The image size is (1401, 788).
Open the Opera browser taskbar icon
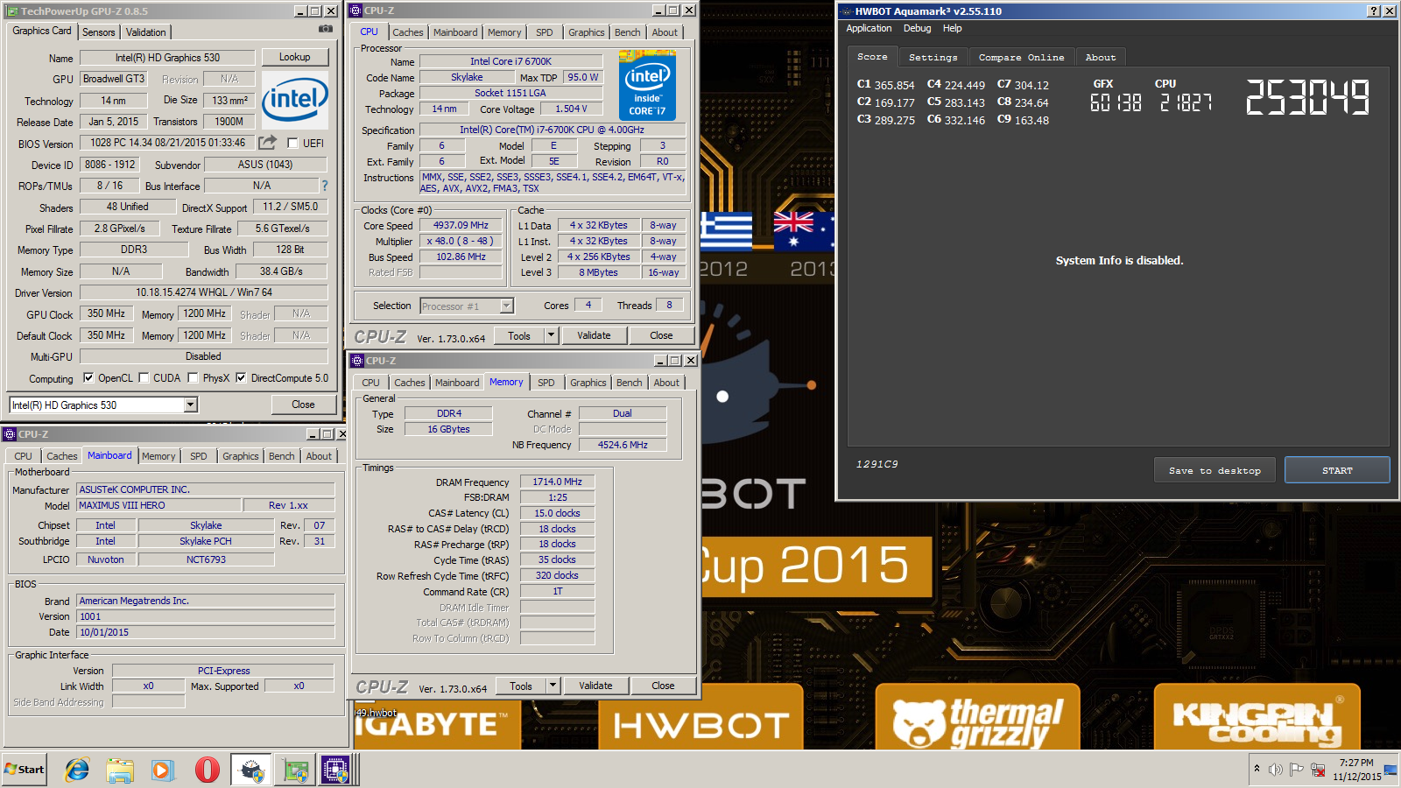207,770
